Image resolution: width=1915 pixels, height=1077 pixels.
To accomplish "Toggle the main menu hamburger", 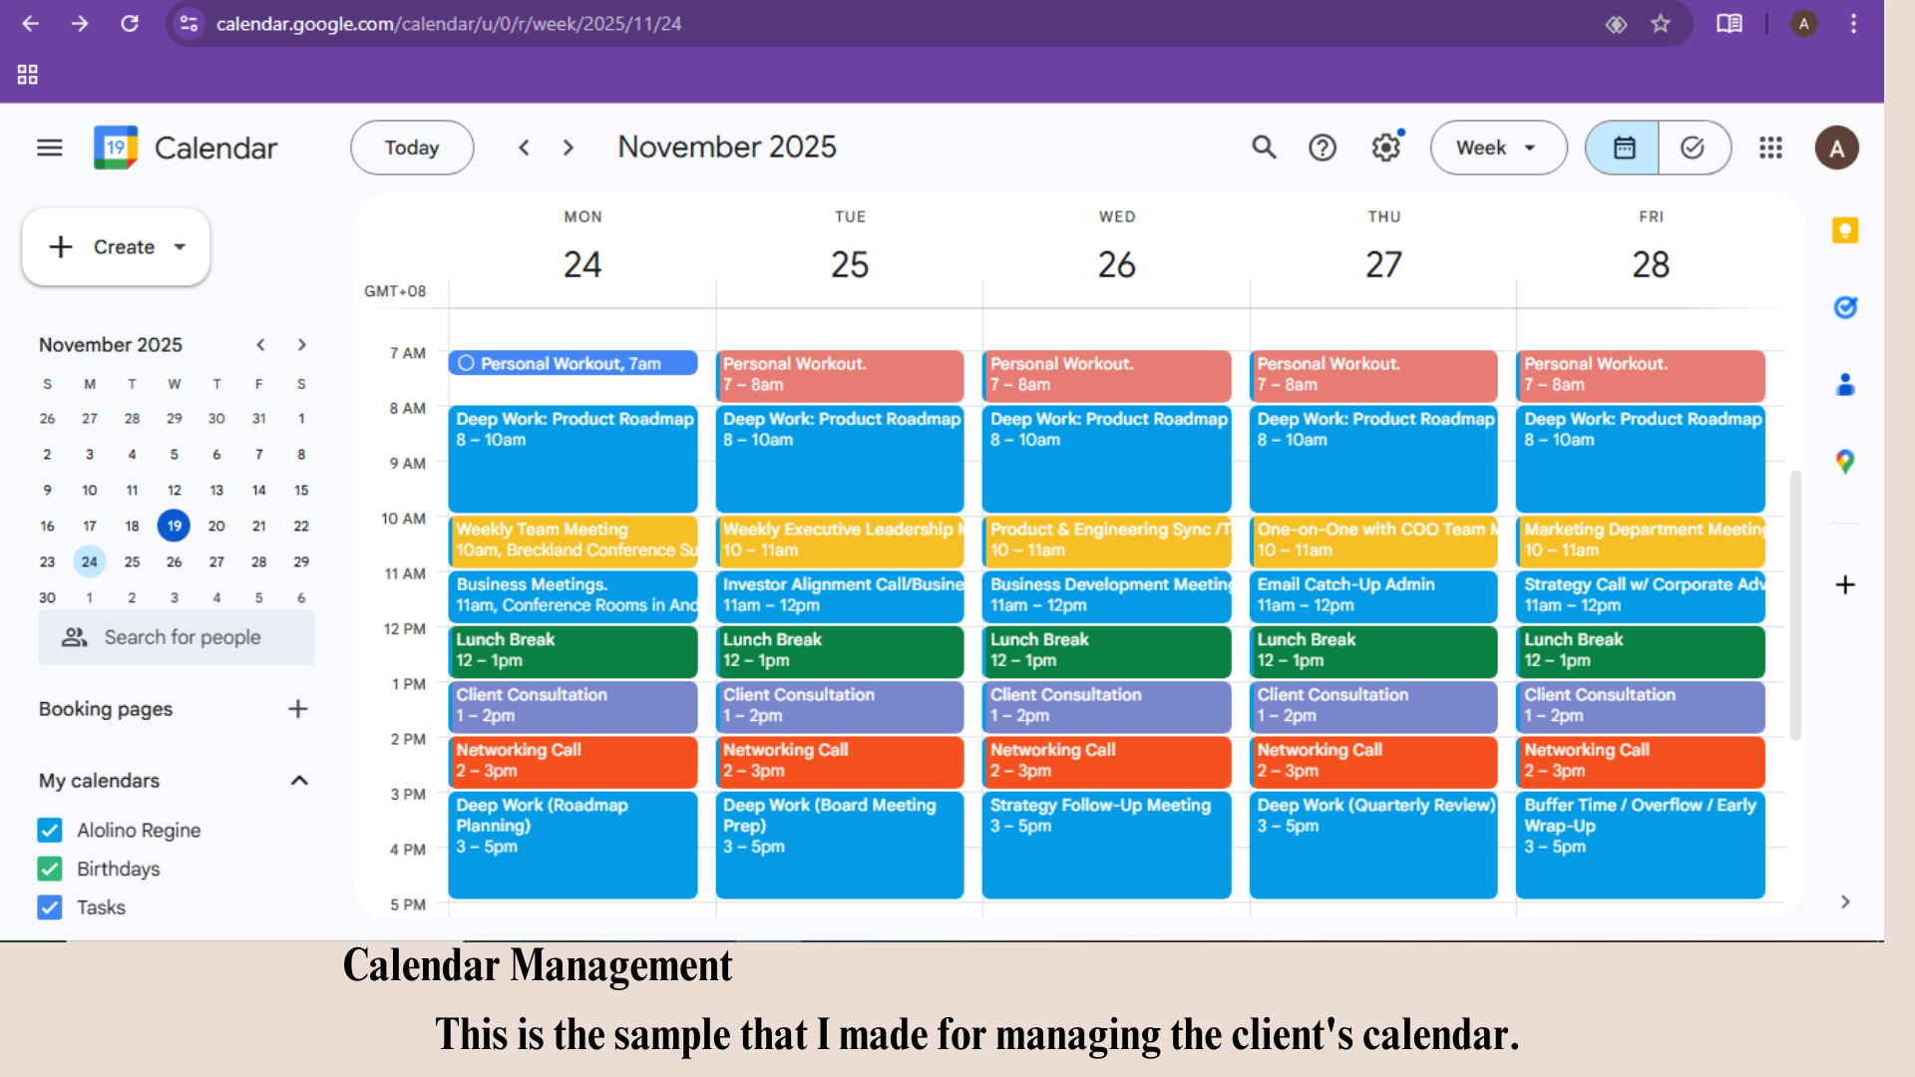I will click(x=49, y=148).
